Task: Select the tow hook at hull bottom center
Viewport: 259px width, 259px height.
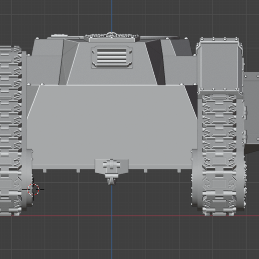Action: (112, 172)
